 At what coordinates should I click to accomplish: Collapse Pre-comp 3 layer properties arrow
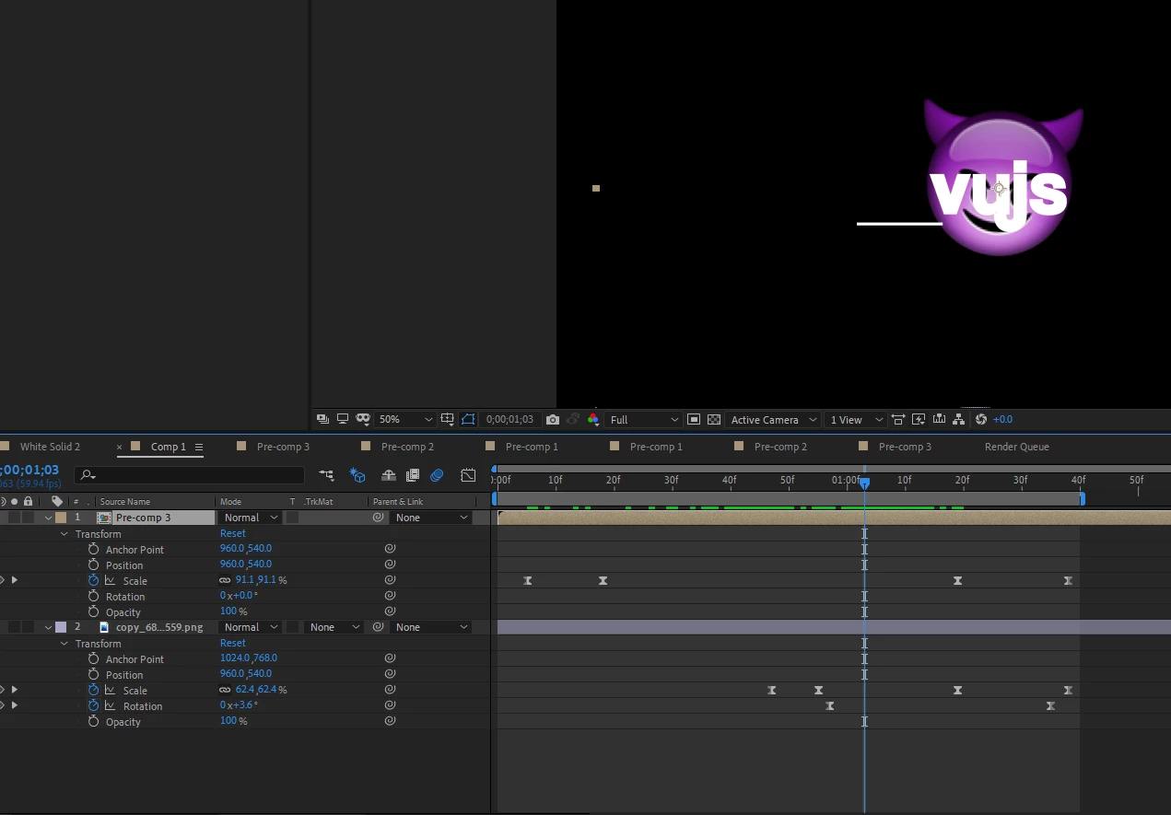(x=48, y=518)
